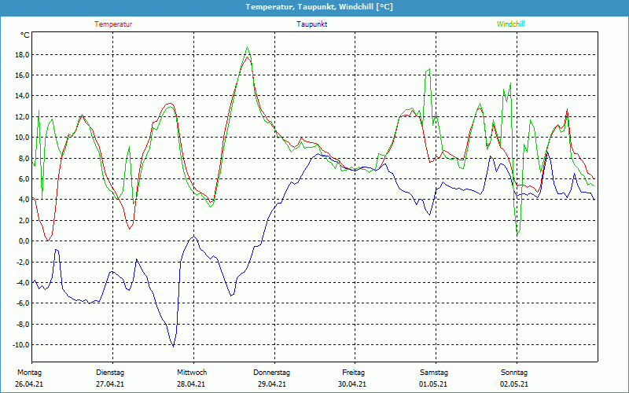Click the 18,0 y-axis value
629x393 pixels.
tap(22, 54)
